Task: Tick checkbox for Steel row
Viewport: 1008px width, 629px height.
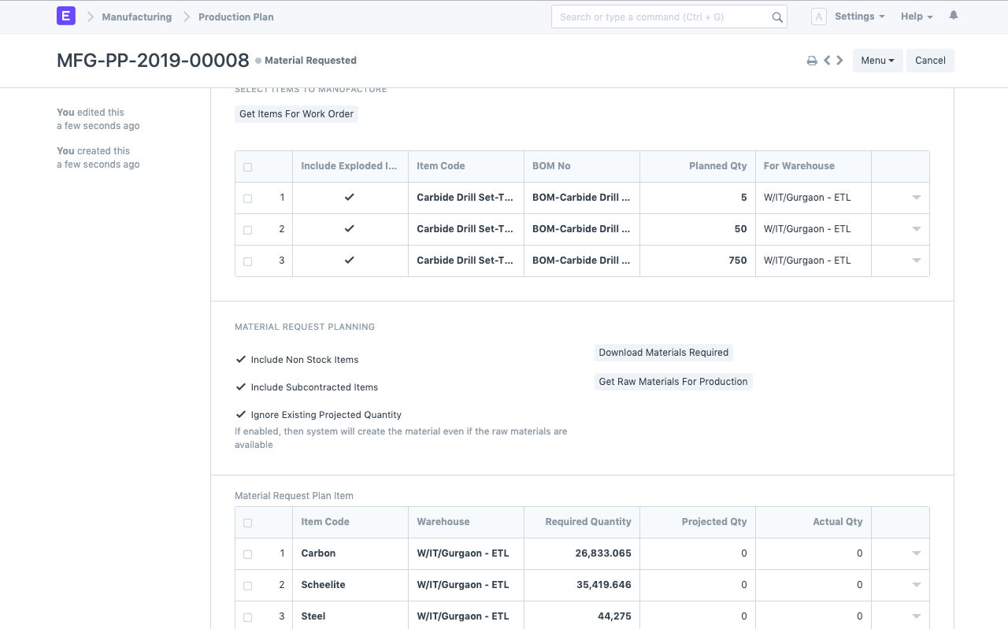Action: [248, 617]
